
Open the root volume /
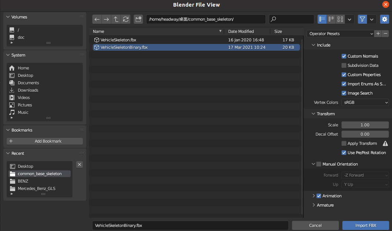(x=44, y=30)
